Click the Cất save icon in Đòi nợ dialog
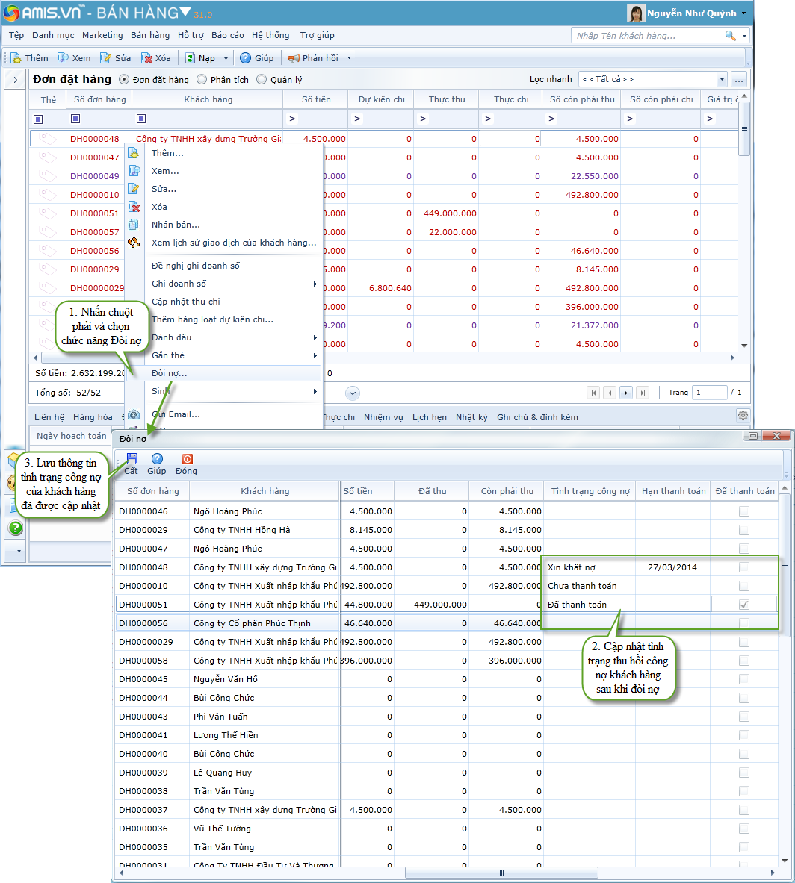The image size is (795, 883). pyautogui.click(x=132, y=459)
